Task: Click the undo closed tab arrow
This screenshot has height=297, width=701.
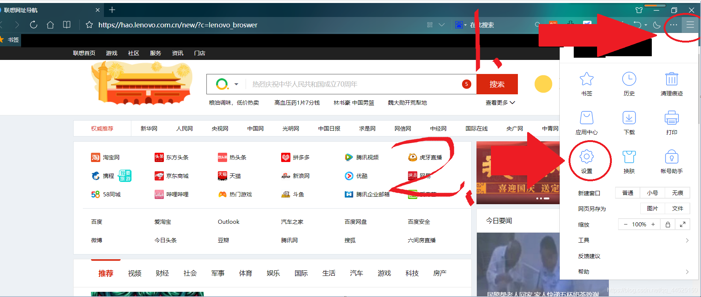Action: point(637,25)
